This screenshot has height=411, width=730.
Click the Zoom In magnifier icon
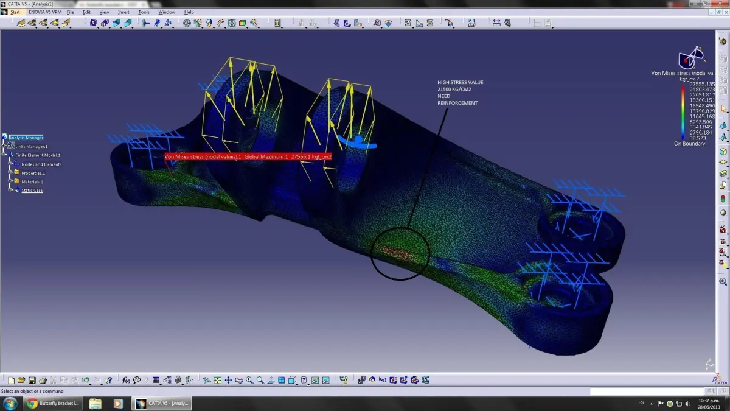click(249, 380)
